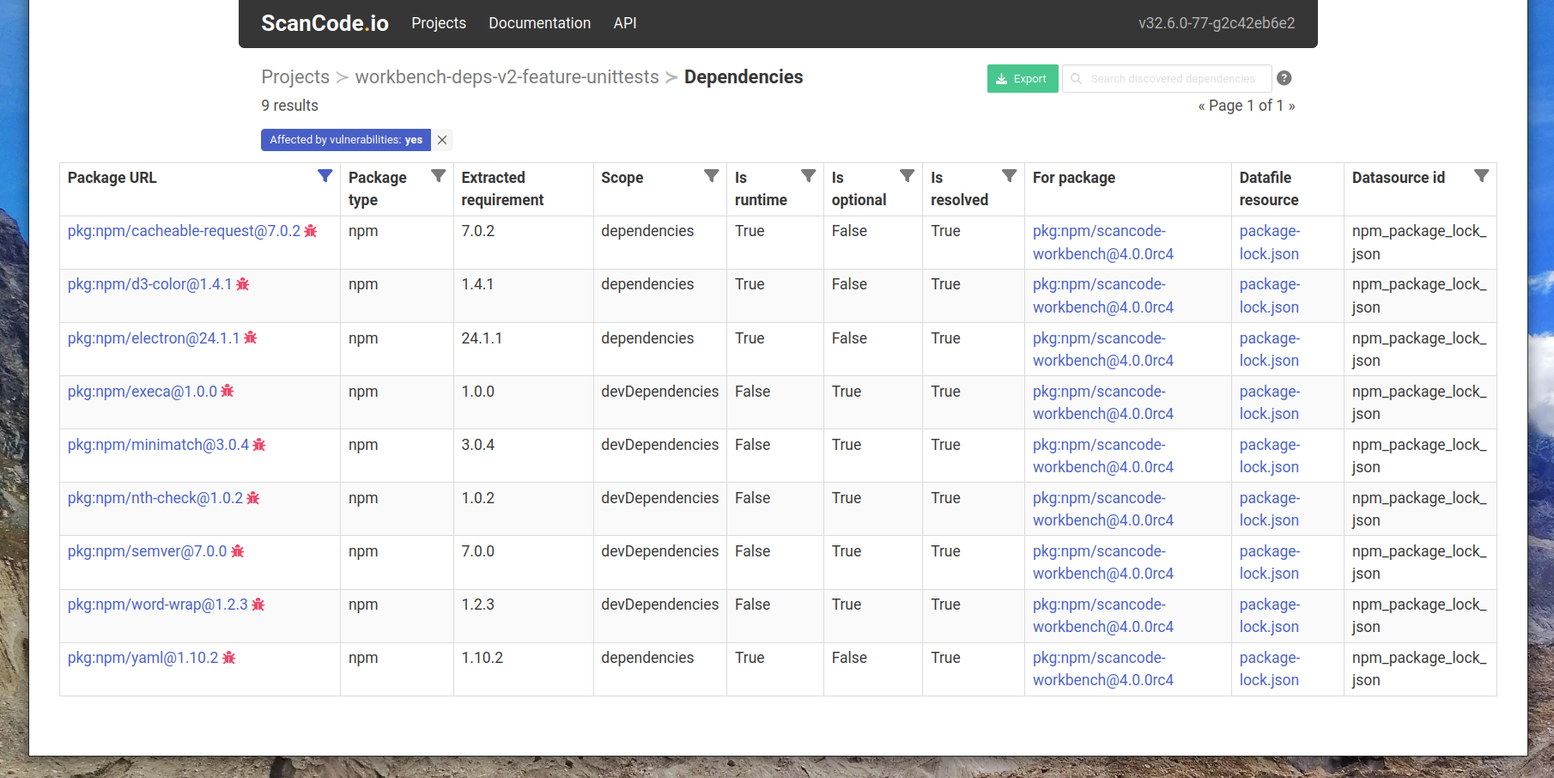Click the filter funnel on Package URL column

click(x=325, y=175)
